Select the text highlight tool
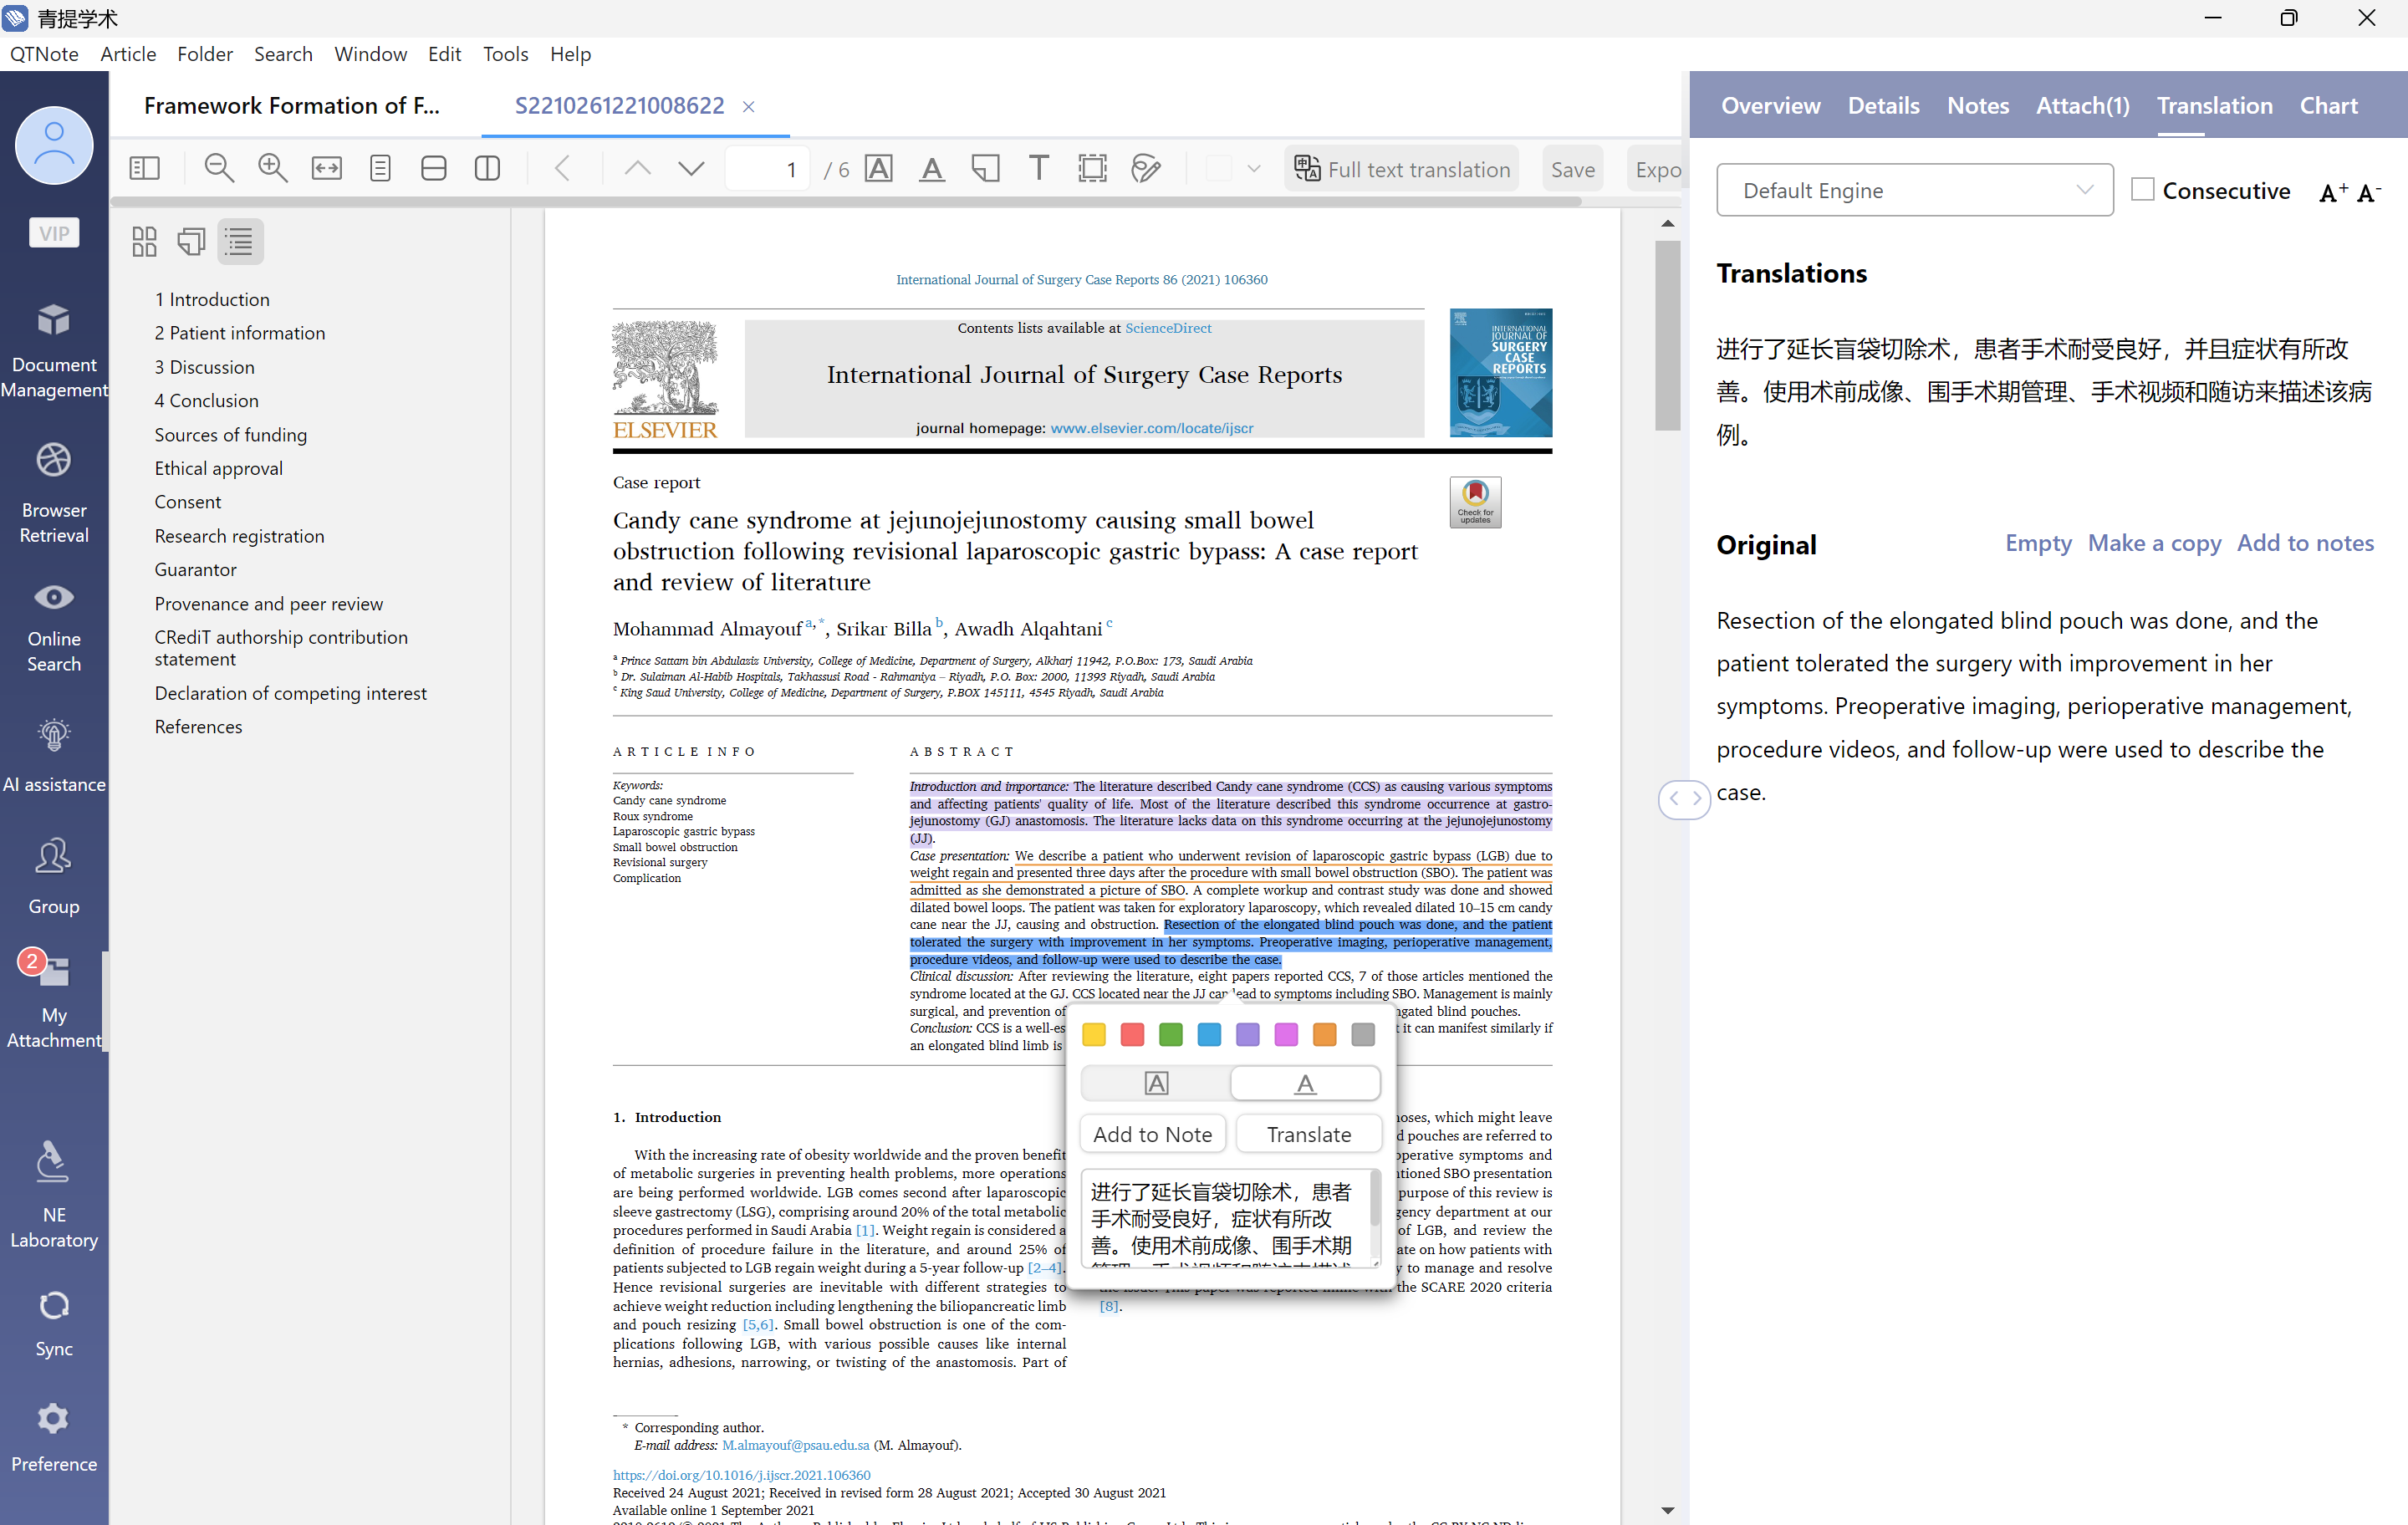Viewport: 2408px width, 1525px height. [x=879, y=169]
